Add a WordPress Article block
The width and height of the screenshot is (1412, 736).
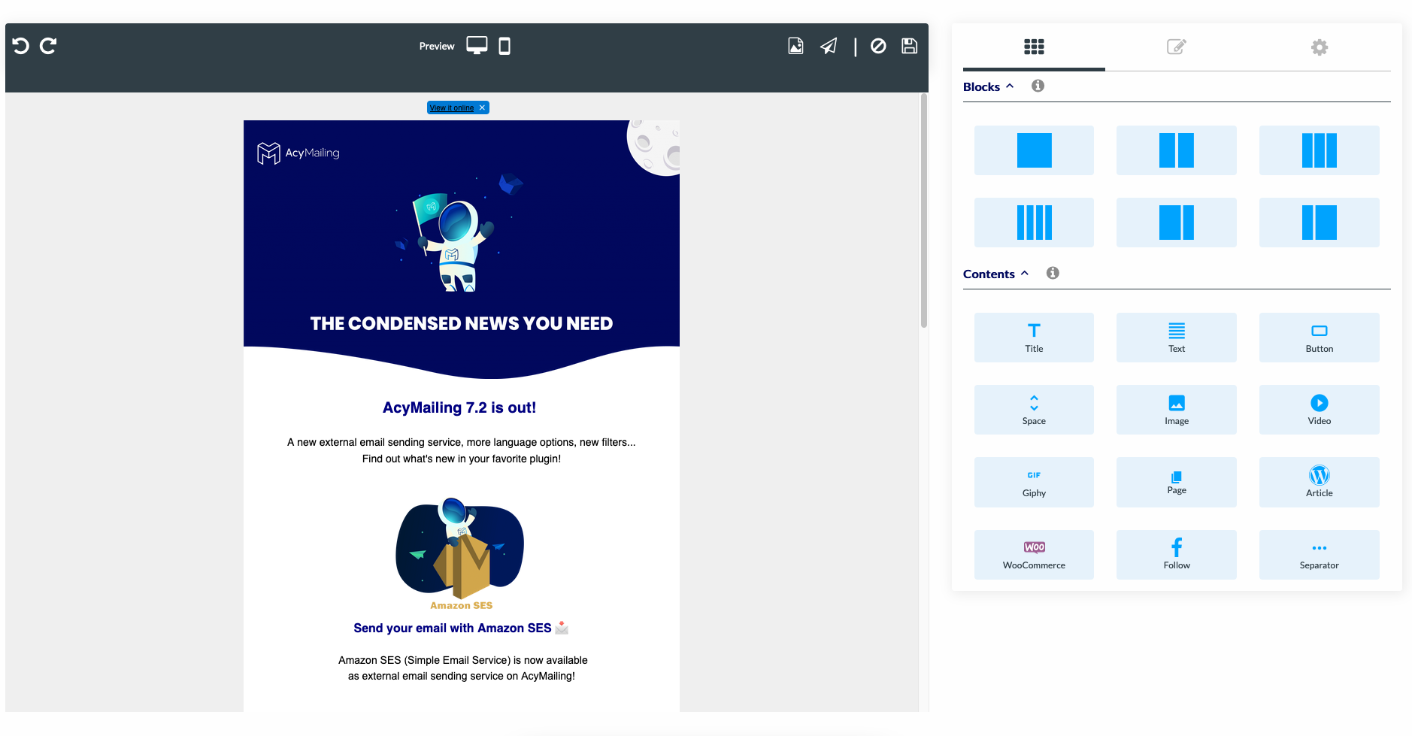click(x=1319, y=482)
